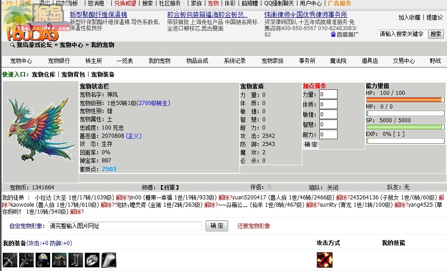Focus the 体质 point input box
The width and height of the screenshot is (447, 271).
[328, 104]
